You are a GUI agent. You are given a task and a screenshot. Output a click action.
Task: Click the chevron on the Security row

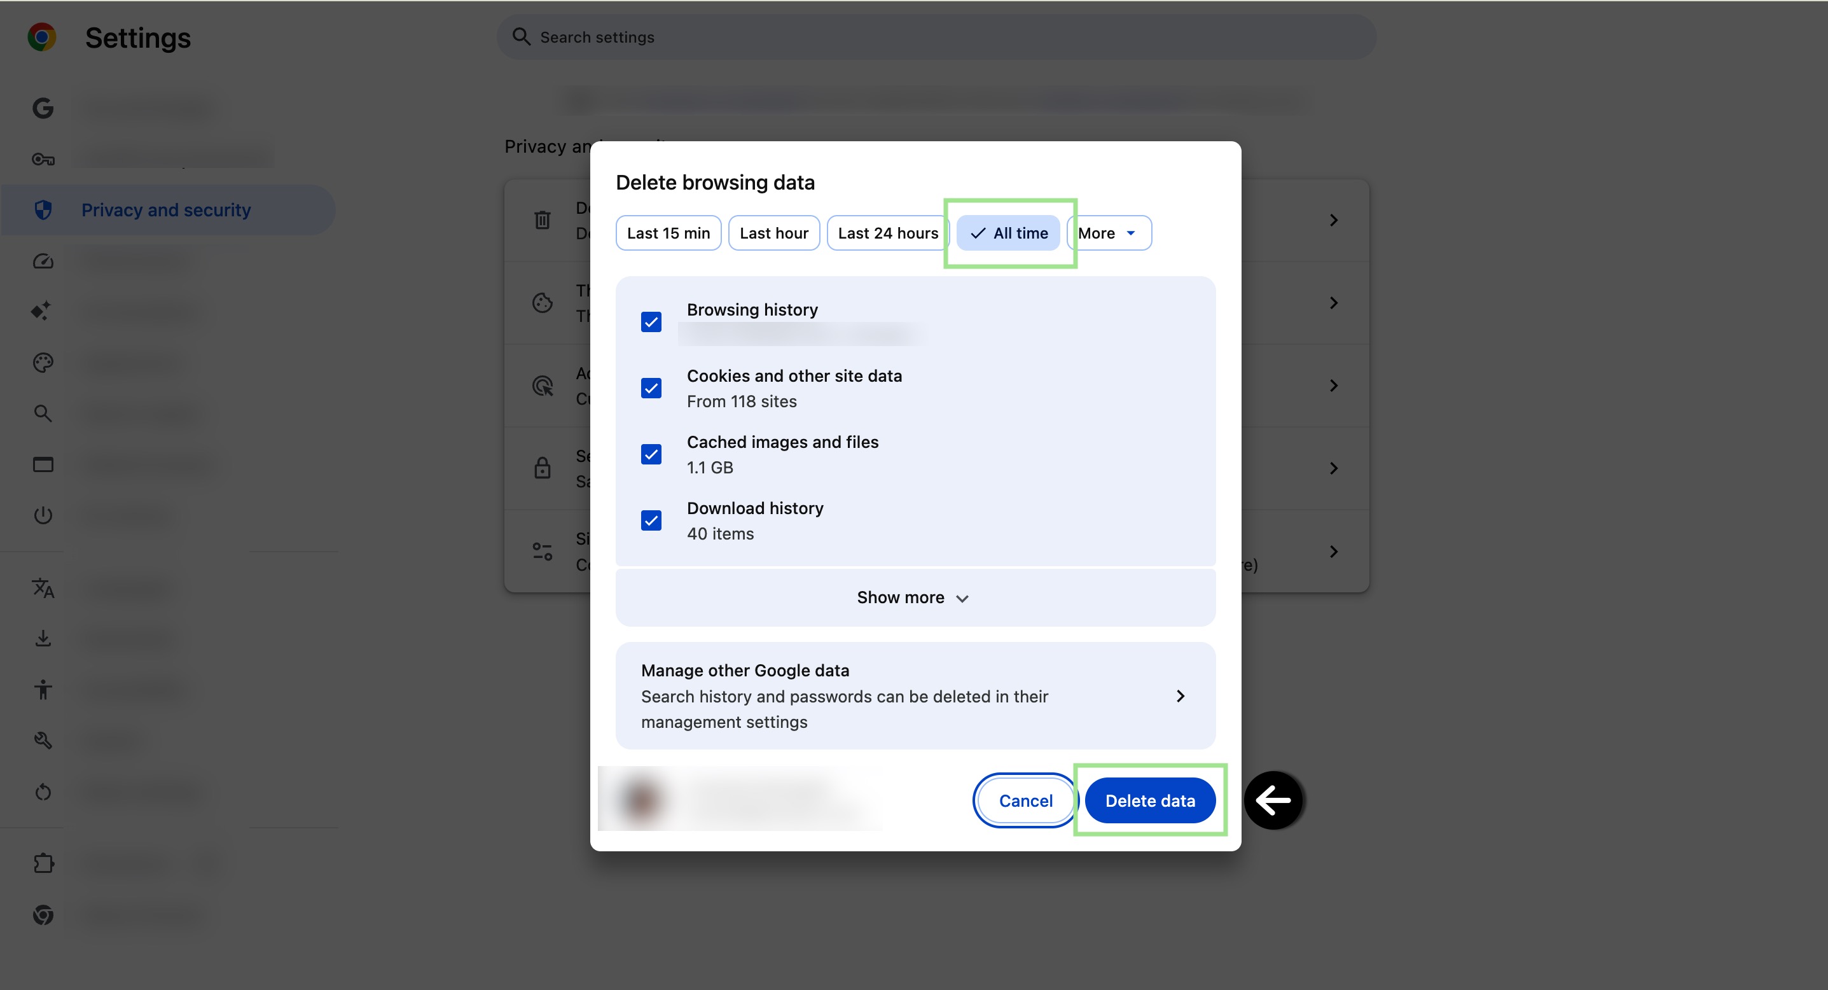tap(1333, 468)
